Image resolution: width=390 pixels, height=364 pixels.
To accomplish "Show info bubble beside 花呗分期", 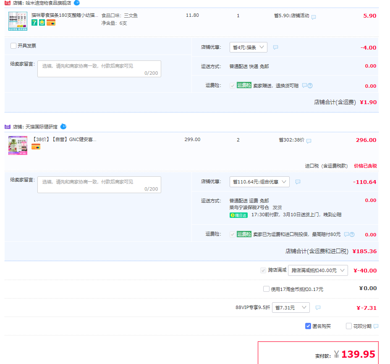I will click(x=376, y=326).
